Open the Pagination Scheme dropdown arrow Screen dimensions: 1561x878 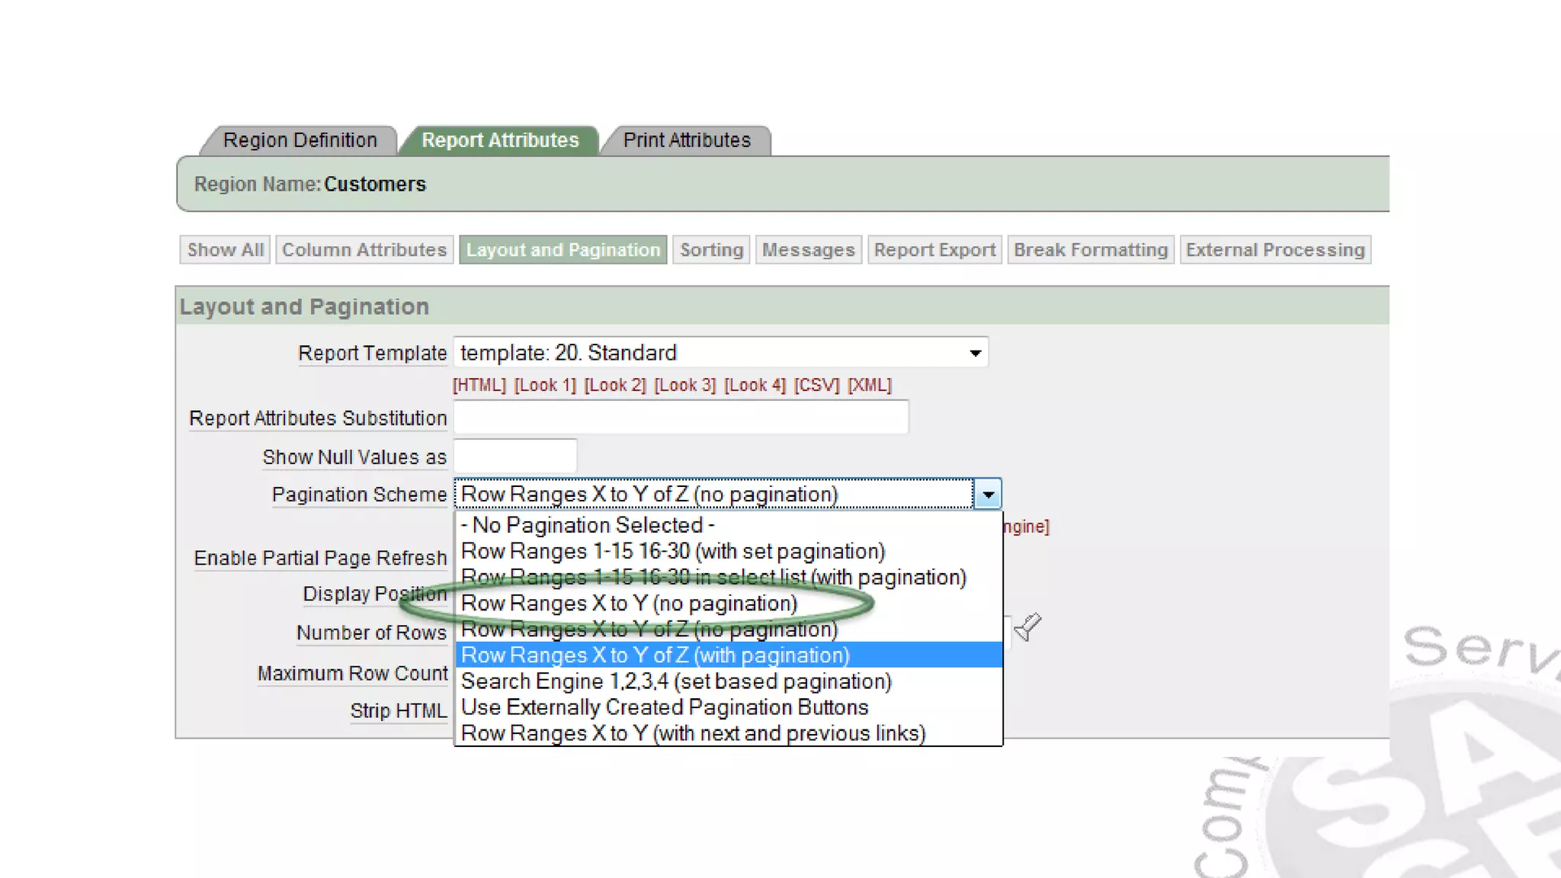point(988,495)
